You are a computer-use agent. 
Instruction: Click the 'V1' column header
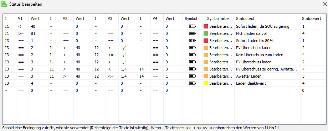(20, 19)
